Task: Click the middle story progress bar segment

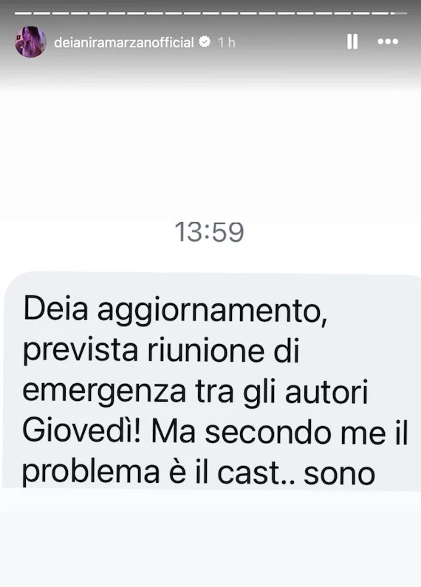Action: (211, 13)
